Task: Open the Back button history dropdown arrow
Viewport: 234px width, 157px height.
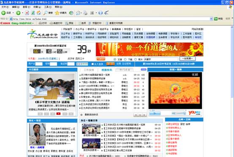Action: 13,13
